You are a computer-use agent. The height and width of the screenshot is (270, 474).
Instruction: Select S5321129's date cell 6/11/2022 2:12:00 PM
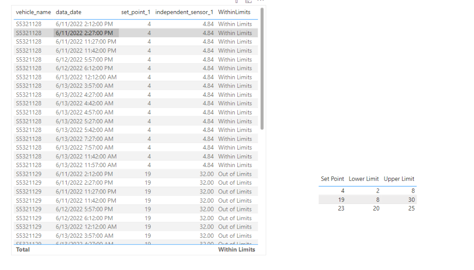pyautogui.click(x=84, y=174)
